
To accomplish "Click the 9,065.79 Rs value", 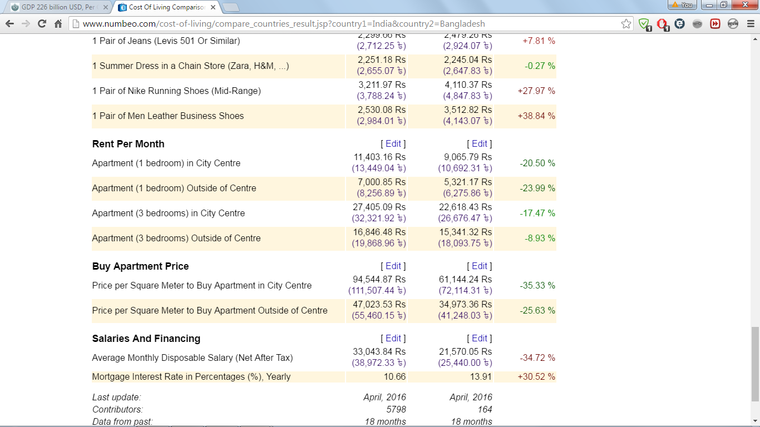I will (468, 157).
